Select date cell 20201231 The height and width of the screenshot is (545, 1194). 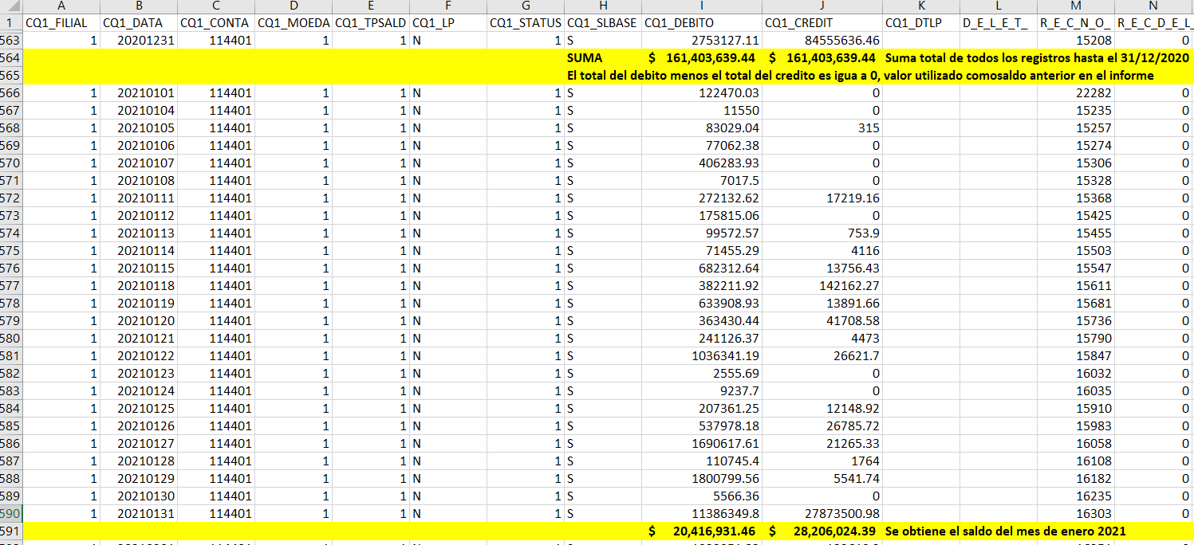click(140, 41)
